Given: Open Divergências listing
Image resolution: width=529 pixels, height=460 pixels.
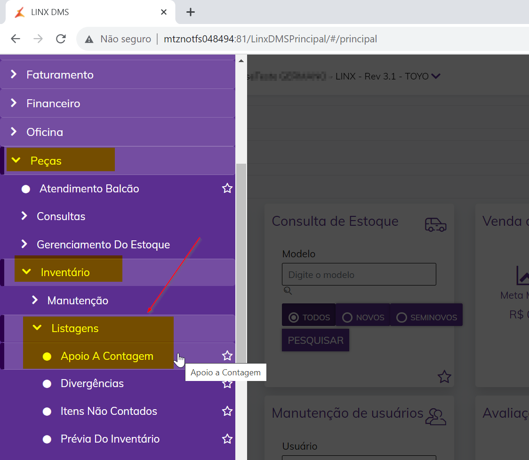Looking at the screenshot, I should tap(92, 383).
